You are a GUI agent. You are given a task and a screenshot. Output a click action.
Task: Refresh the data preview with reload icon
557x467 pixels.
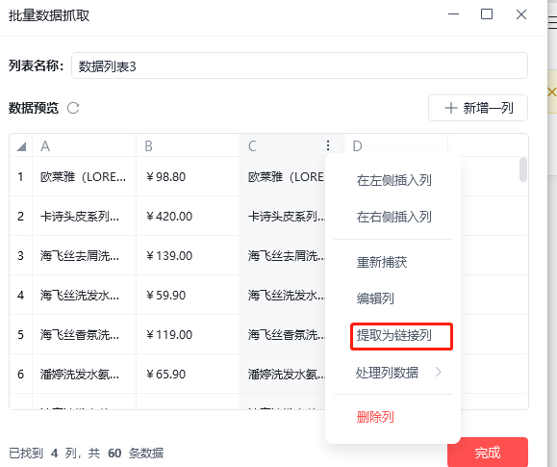coord(73,108)
